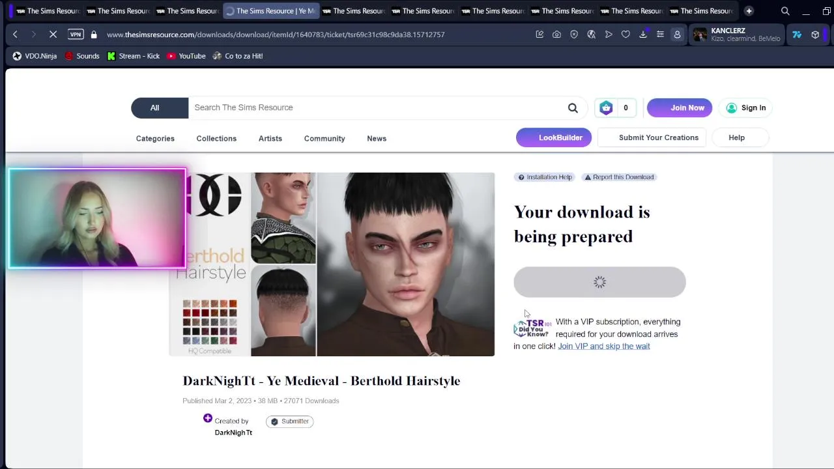Open Installation Help link
The width and height of the screenshot is (834, 469).
point(544,177)
